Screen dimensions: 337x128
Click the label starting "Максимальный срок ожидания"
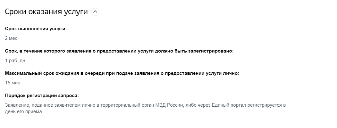pos(43,73)
